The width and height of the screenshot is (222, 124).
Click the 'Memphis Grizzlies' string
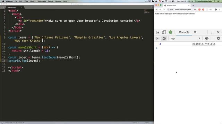tap(89, 38)
